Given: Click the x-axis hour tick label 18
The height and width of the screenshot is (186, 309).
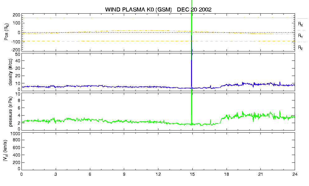Looking at the screenshot, I should pyautogui.click(x=227, y=175).
